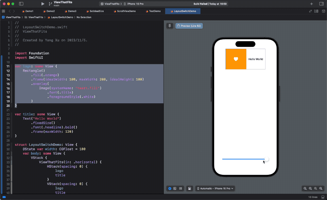
Task: Select the ScrollViewDemo tab
Action: coord(126,11)
